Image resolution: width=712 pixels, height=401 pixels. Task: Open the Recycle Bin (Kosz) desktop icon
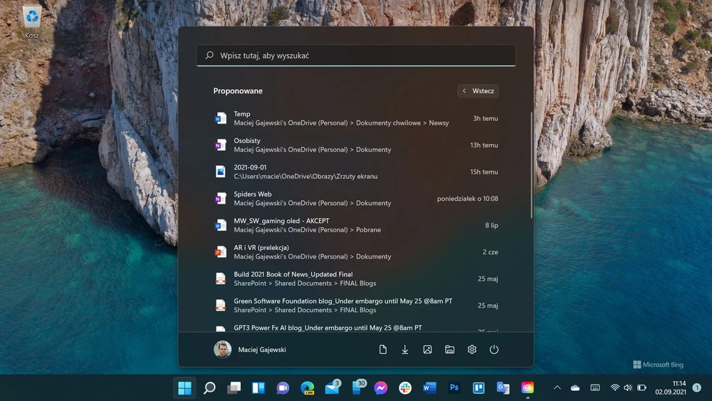tap(32, 22)
